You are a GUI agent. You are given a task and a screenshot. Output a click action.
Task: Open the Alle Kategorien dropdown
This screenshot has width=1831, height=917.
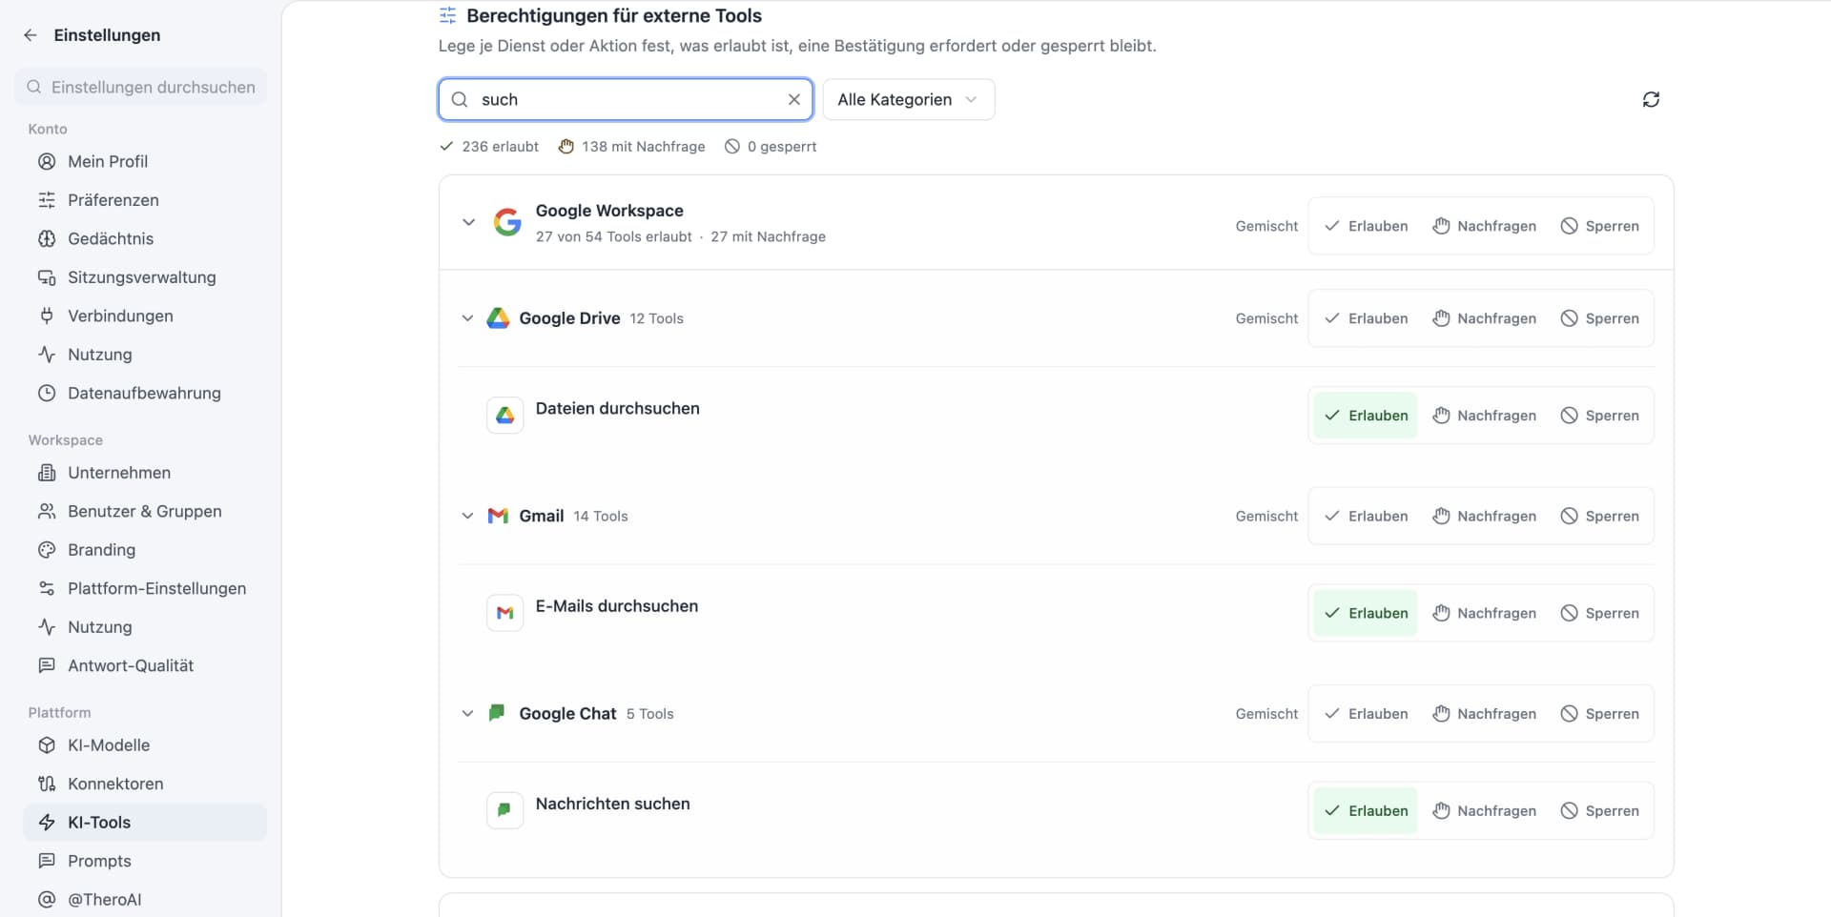pyautogui.click(x=908, y=99)
